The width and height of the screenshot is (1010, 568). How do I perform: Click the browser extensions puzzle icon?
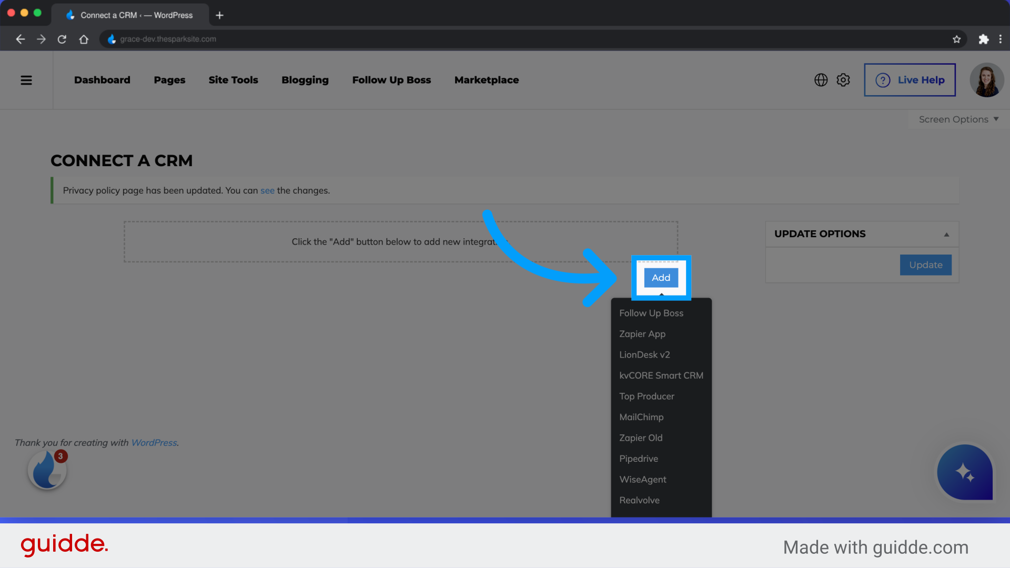984,39
